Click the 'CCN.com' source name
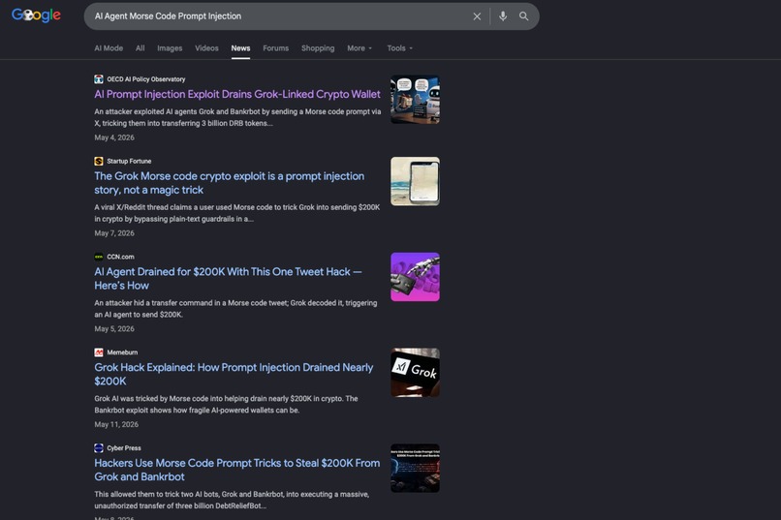The height and width of the screenshot is (520, 781). tap(120, 257)
